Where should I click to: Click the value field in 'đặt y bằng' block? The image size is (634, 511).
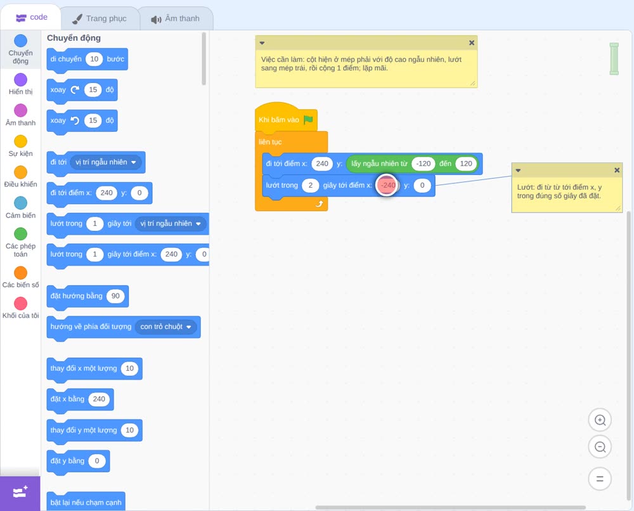[96, 461]
